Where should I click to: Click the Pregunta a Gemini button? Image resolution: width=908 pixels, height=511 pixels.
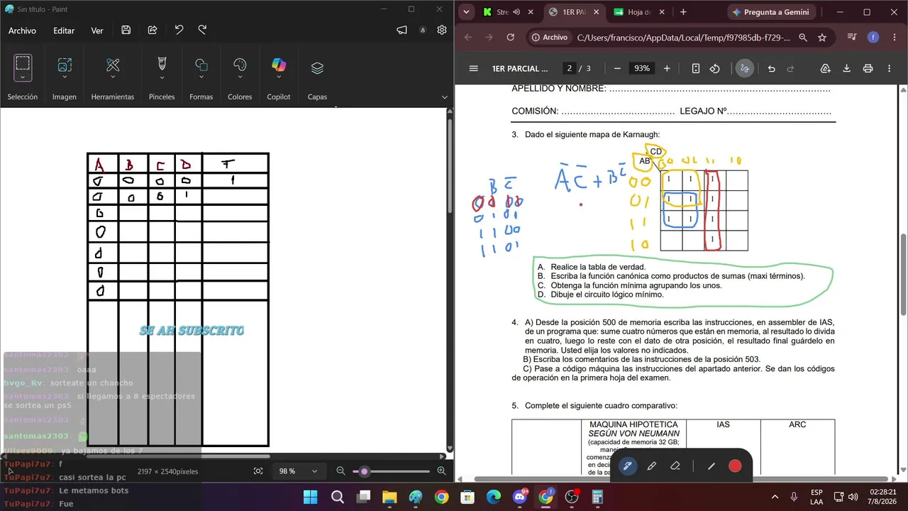tap(770, 12)
